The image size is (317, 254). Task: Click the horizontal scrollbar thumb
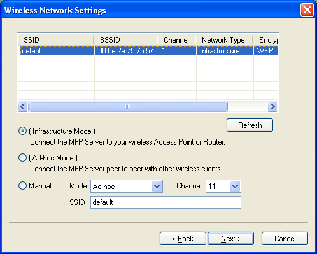tap(128, 106)
